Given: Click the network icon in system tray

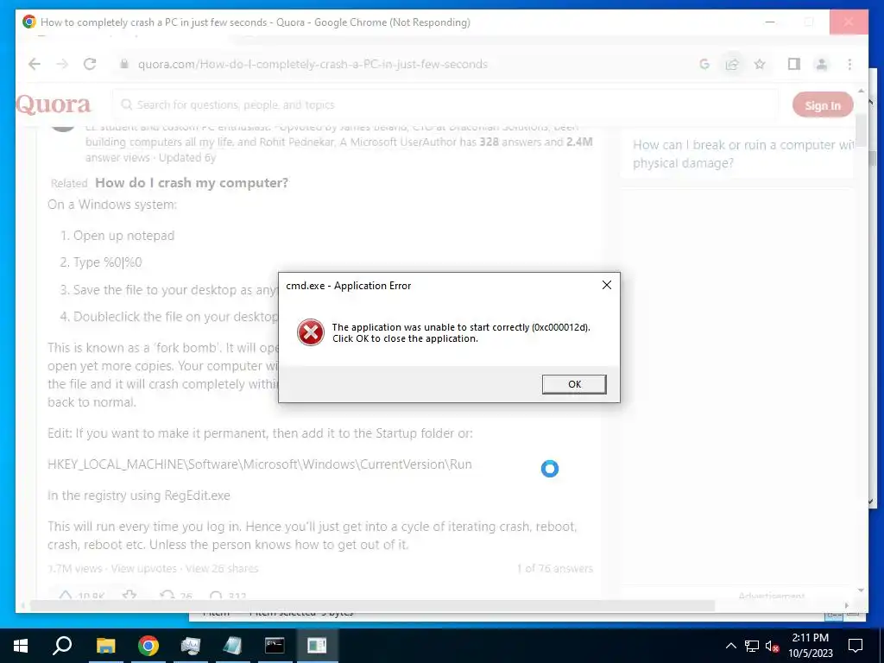Looking at the screenshot, I should click(752, 646).
